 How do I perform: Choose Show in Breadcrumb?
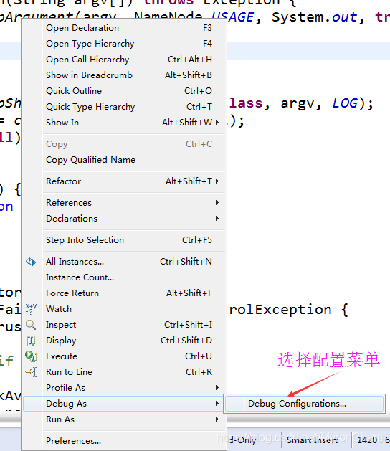click(x=124, y=75)
